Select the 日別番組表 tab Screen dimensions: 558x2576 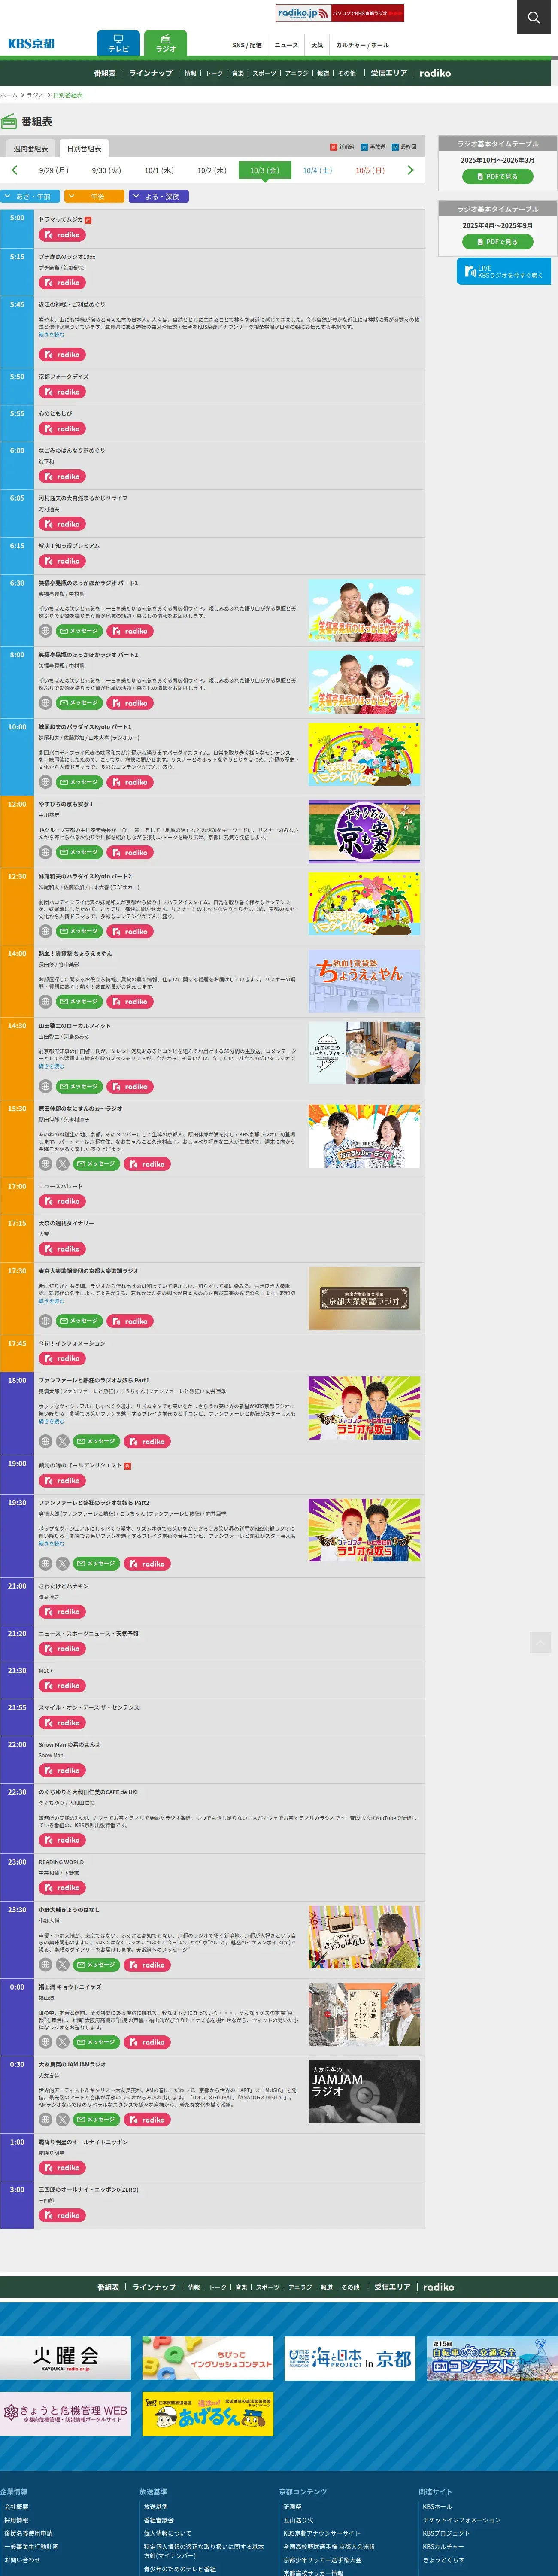84,148
